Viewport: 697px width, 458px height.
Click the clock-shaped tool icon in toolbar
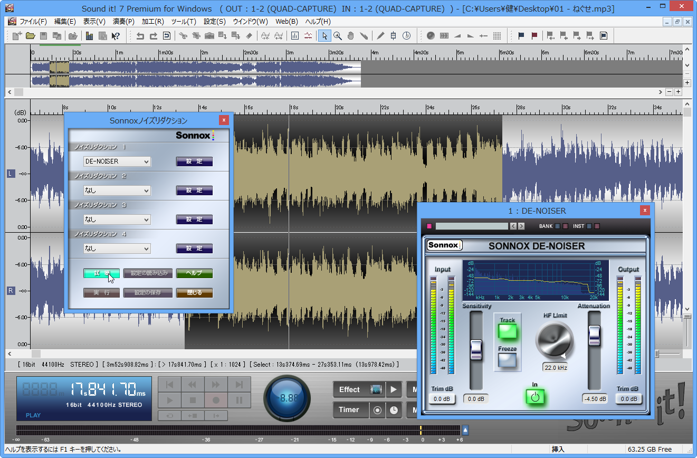pos(406,36)
